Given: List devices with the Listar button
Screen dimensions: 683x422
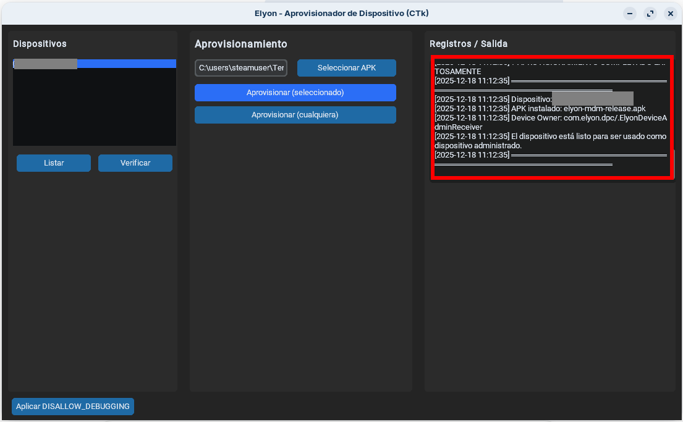Looking at the screenshot, I should coord(54,163).
